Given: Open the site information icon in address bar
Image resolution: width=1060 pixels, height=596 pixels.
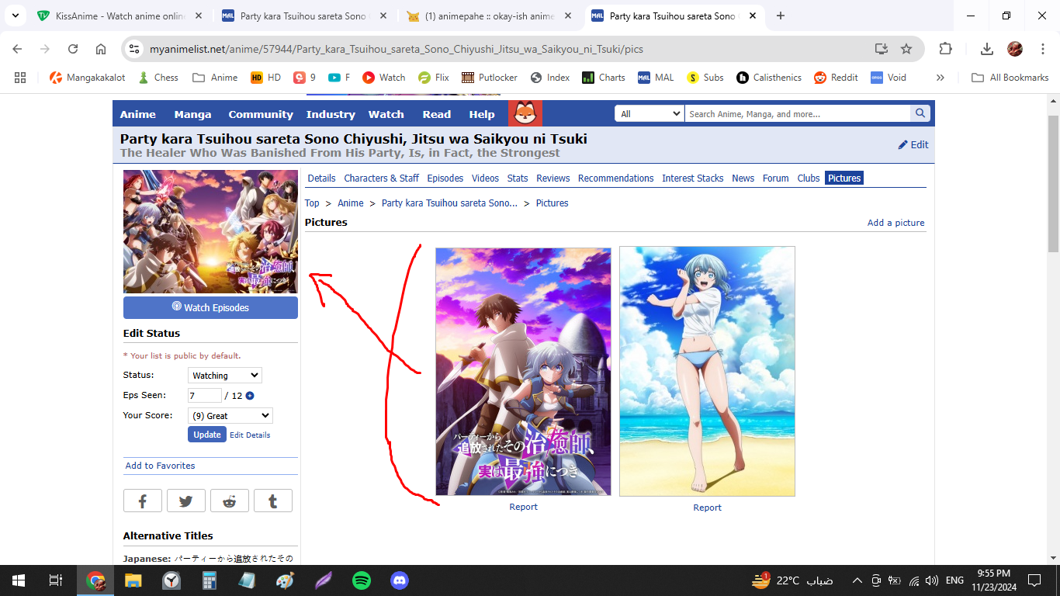Looking at the screenshot, I should pyautogui.click(x=134, y=49).
